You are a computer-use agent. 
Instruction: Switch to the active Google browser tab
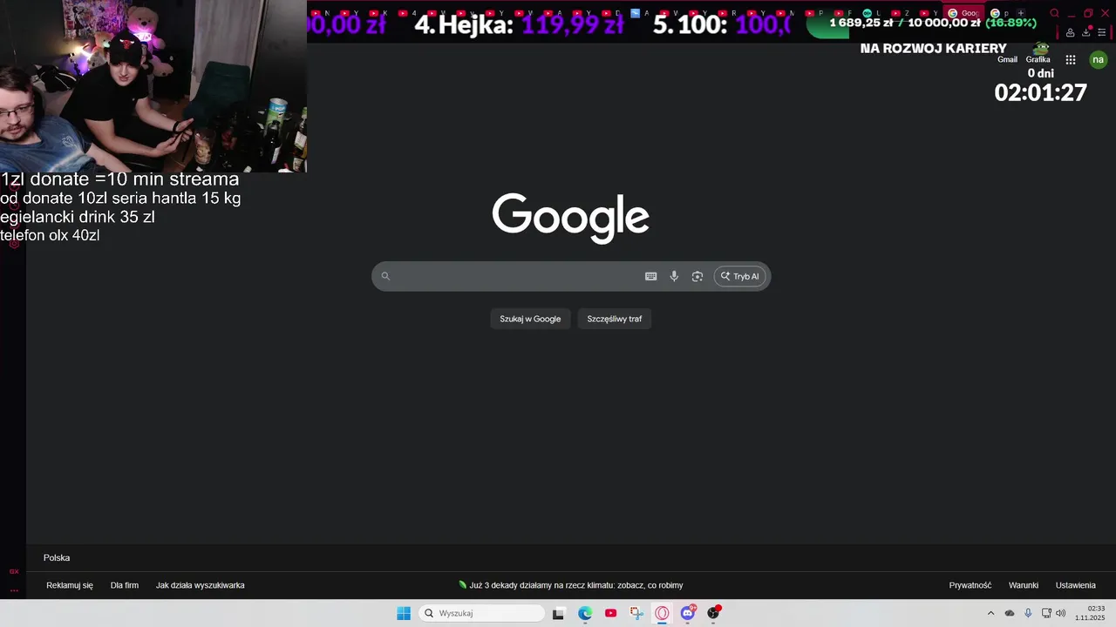pos(964,13)
